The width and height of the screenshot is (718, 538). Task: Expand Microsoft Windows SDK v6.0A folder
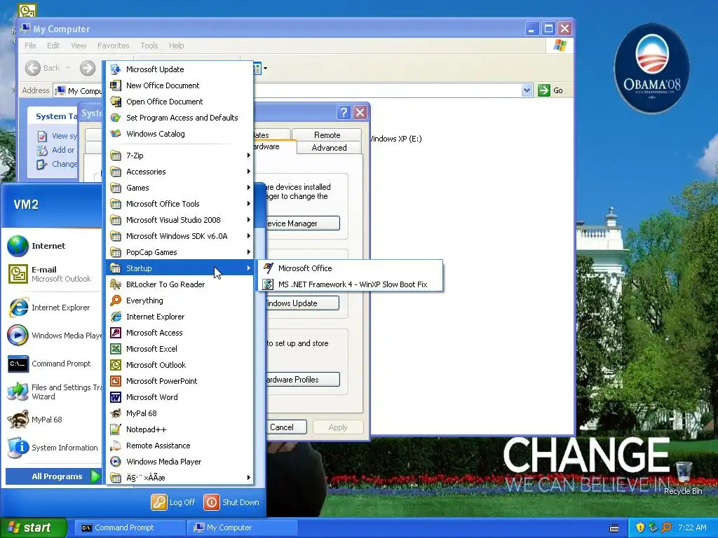pos(179,236)
